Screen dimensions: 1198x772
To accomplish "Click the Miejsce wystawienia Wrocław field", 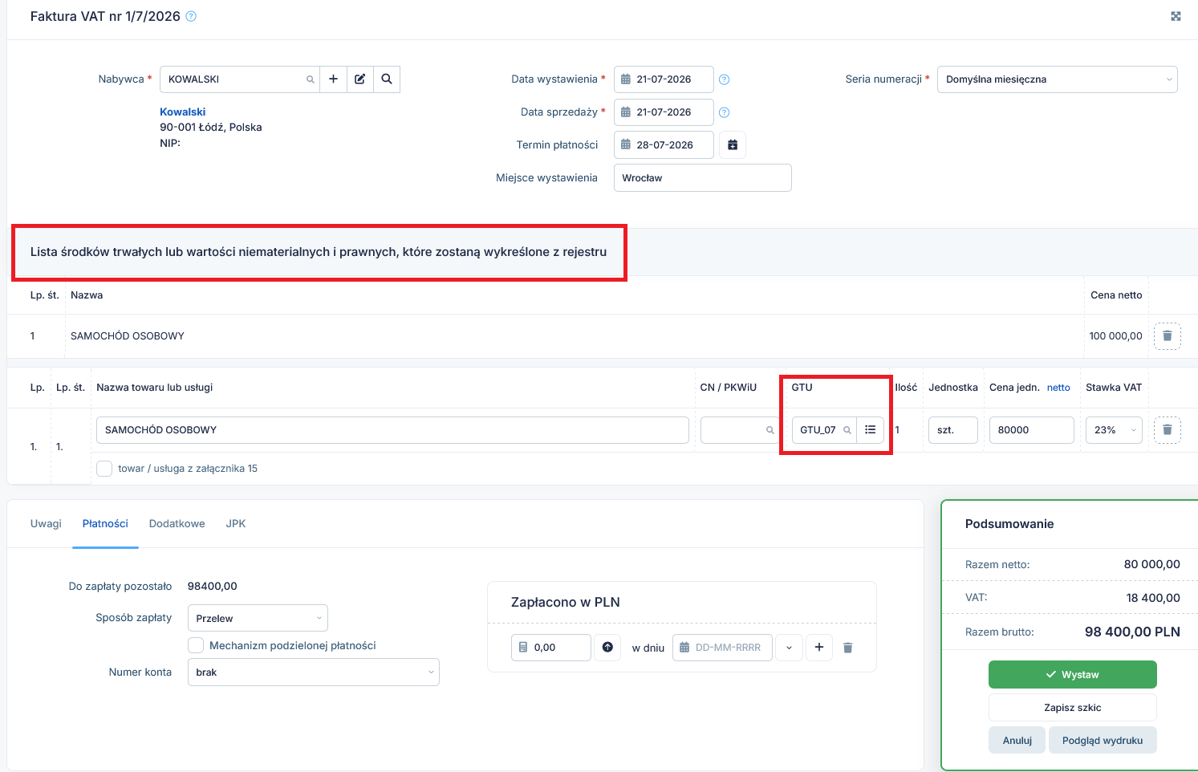I will pos(703,178).
